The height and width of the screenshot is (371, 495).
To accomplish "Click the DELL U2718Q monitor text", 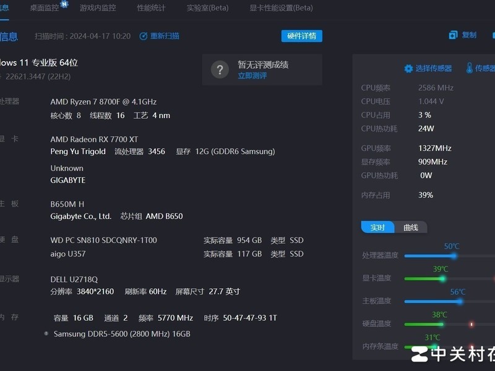I will (x=74, y=279).
